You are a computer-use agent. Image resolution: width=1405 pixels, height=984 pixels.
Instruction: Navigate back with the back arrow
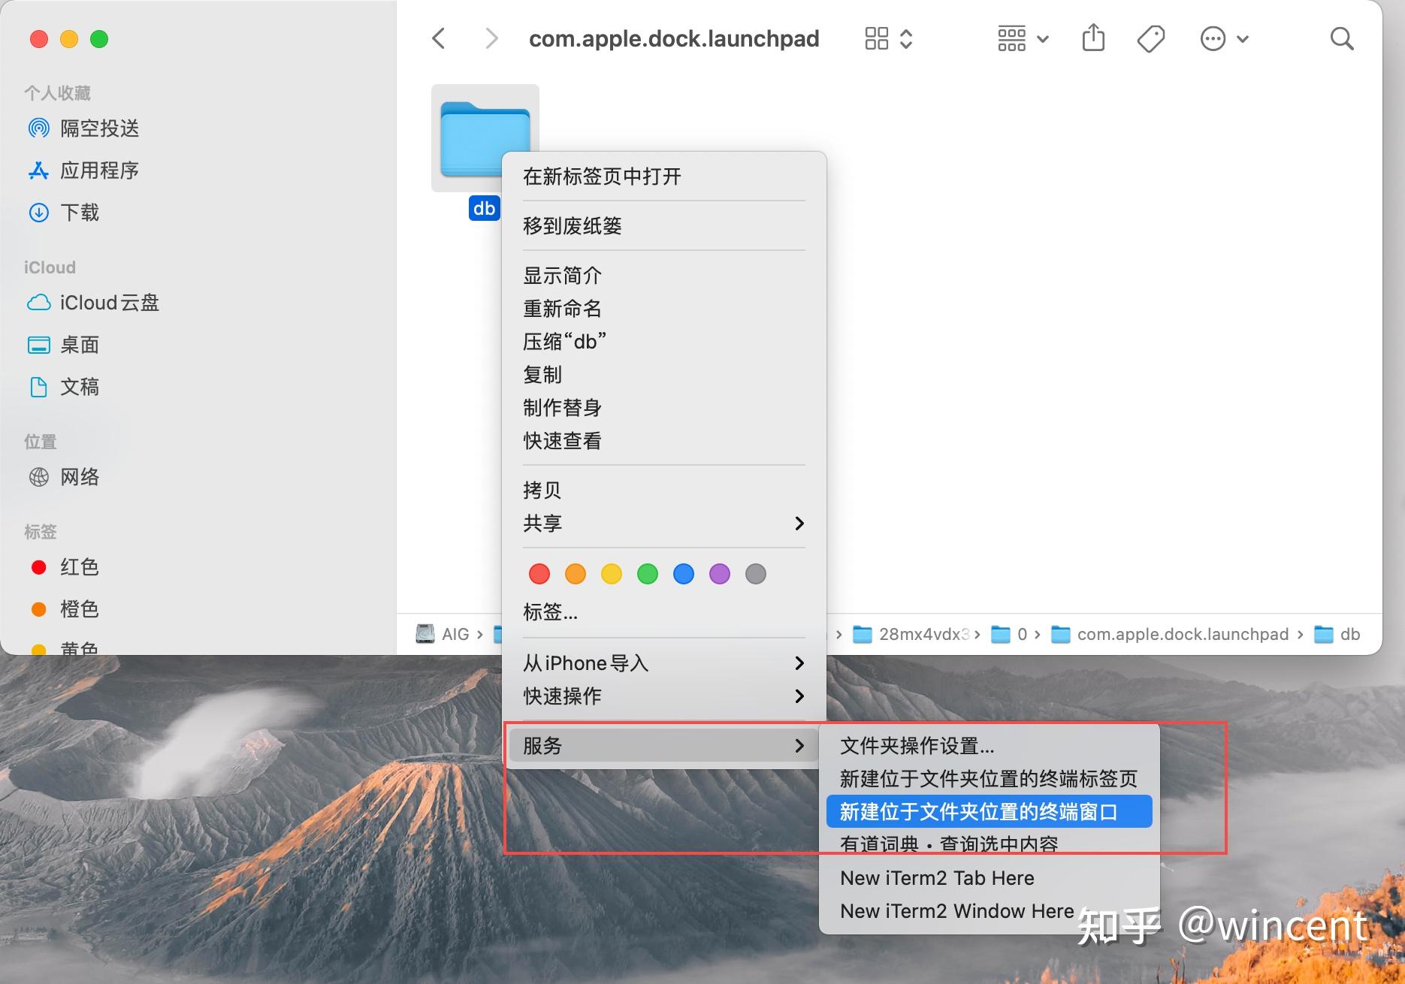[438, 38]
